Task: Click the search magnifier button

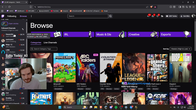Action: (x=110, y=16)
